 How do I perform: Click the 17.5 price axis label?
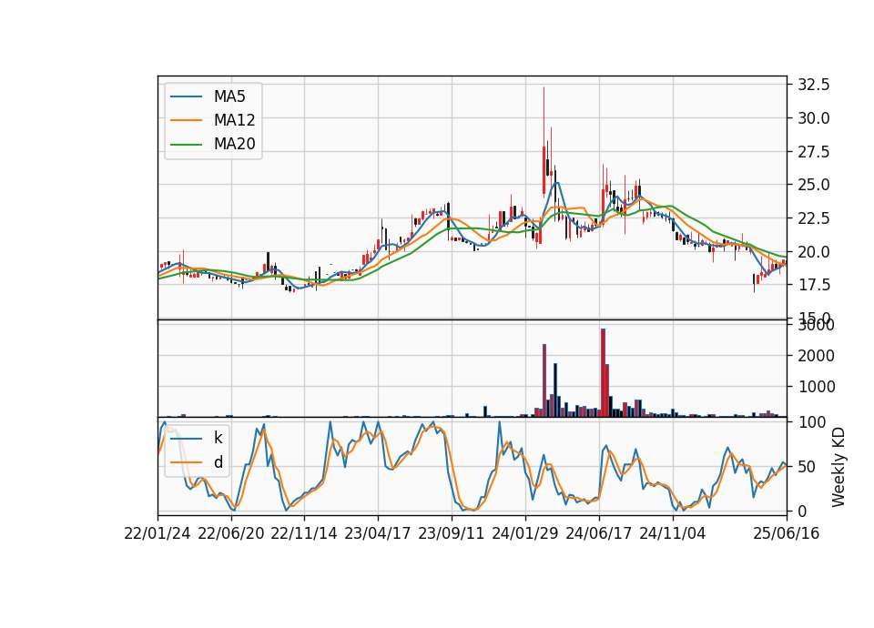point(814,285)
